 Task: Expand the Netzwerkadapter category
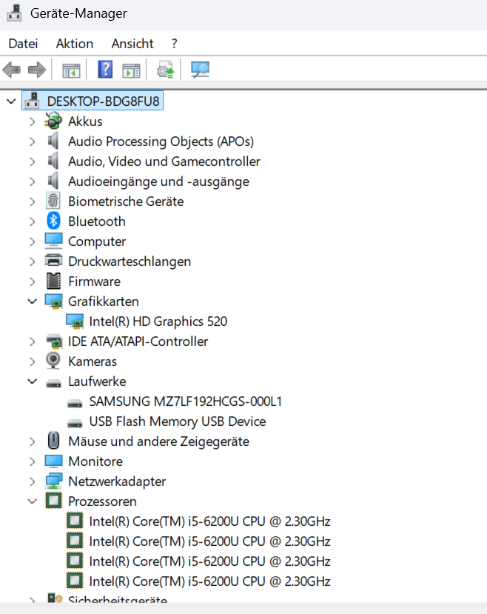32,481
